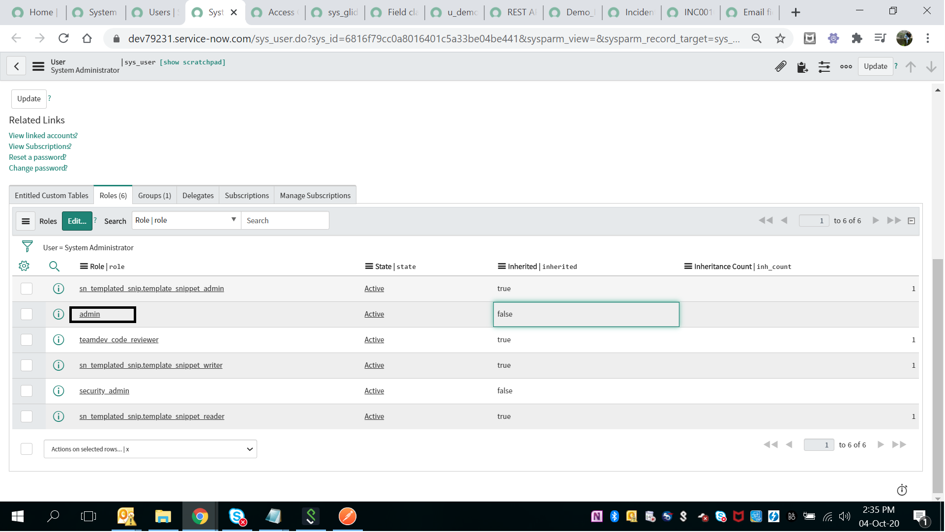Screen dimensions: 945x532
Task: Open the Role column header menu
Action: pyautogui.click(x=84, y=266)
